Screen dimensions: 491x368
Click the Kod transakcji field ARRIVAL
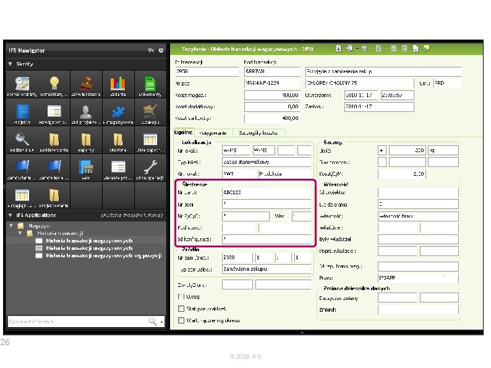[x=272, y=71]
